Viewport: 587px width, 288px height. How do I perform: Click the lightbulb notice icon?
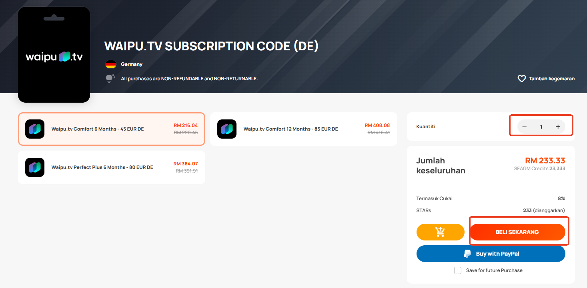110,78
